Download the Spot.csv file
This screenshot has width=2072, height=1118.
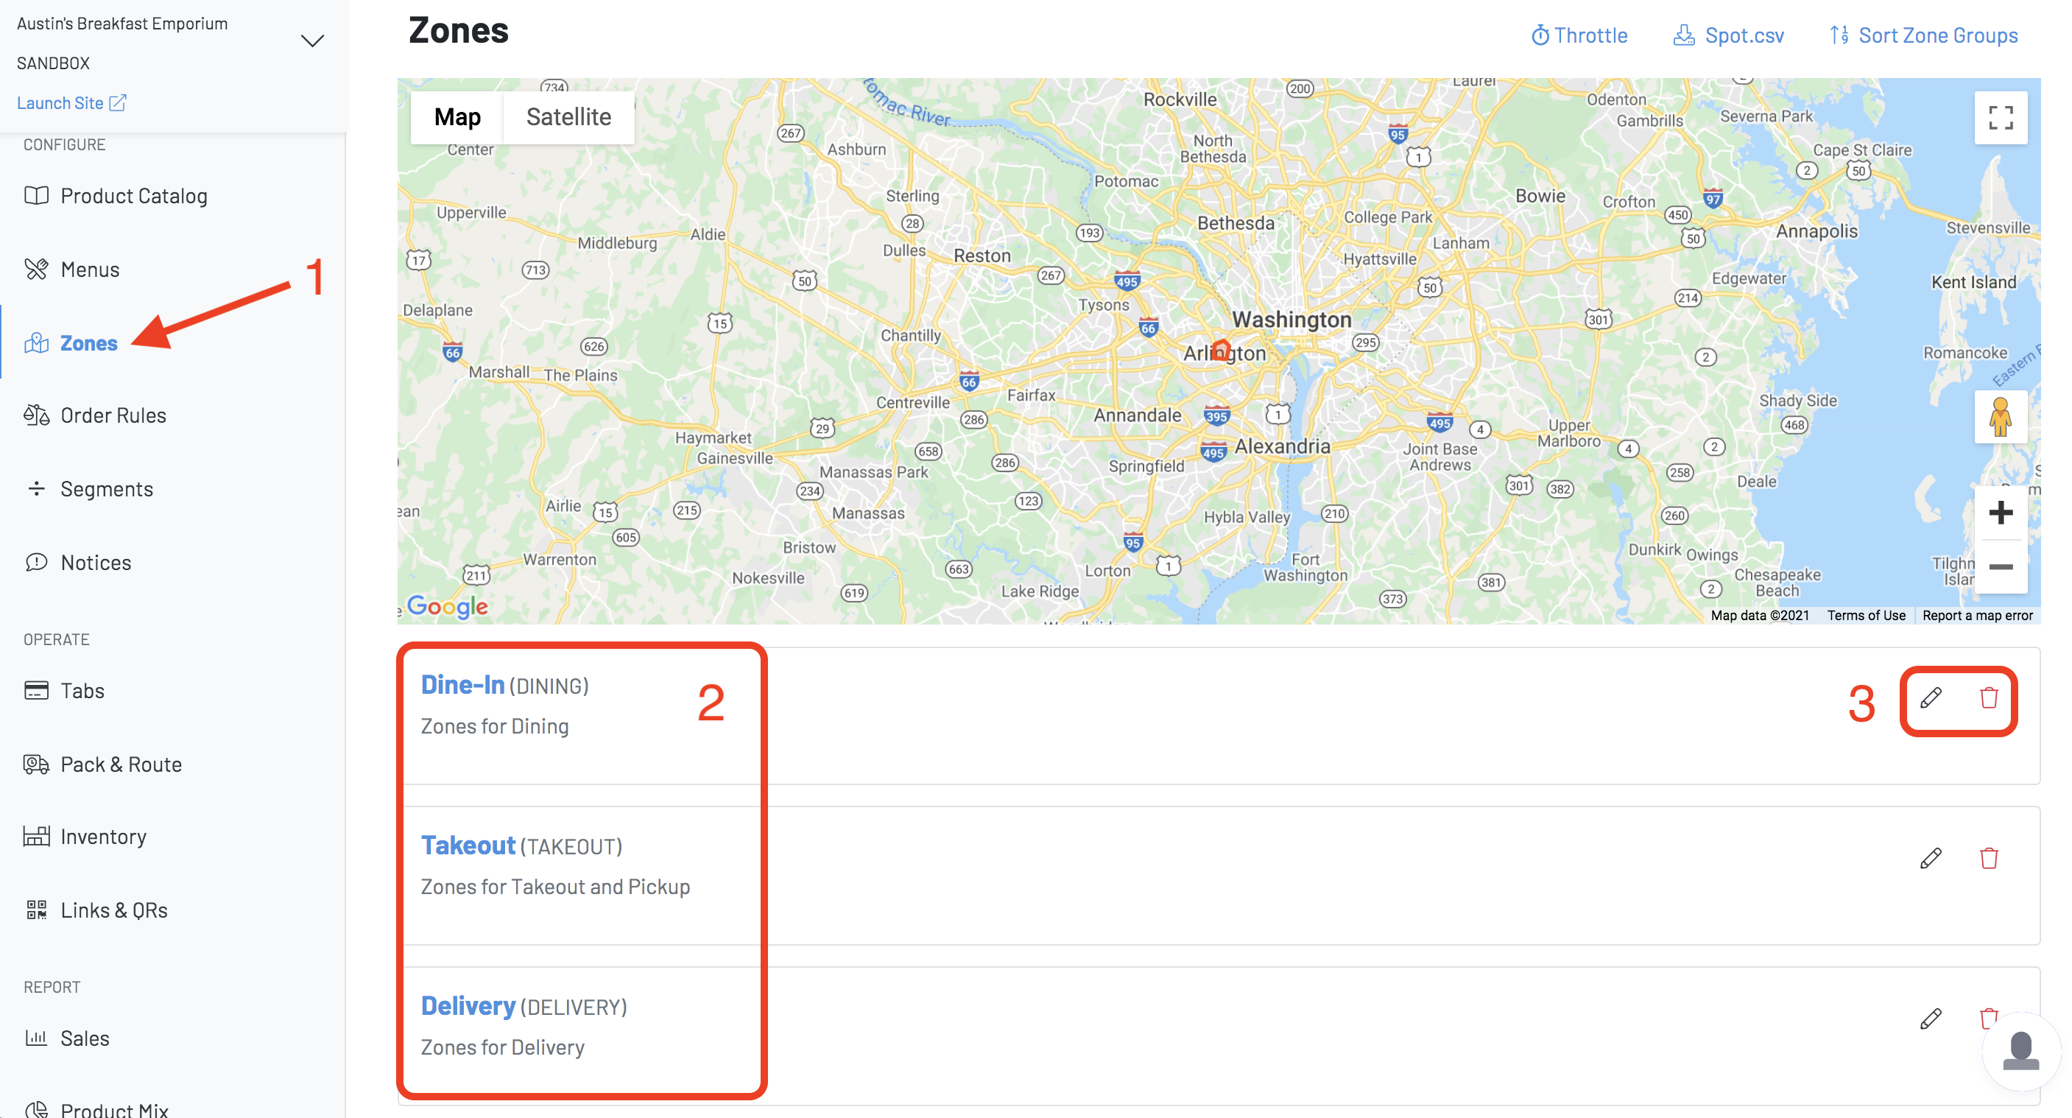pyautogui.click(x=1729, y=35)
